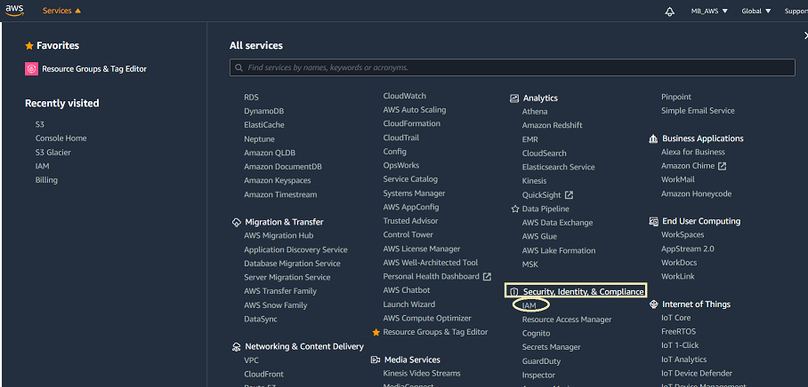Click the Migration & Transfer category icon
808x387 pixels.
236,222
